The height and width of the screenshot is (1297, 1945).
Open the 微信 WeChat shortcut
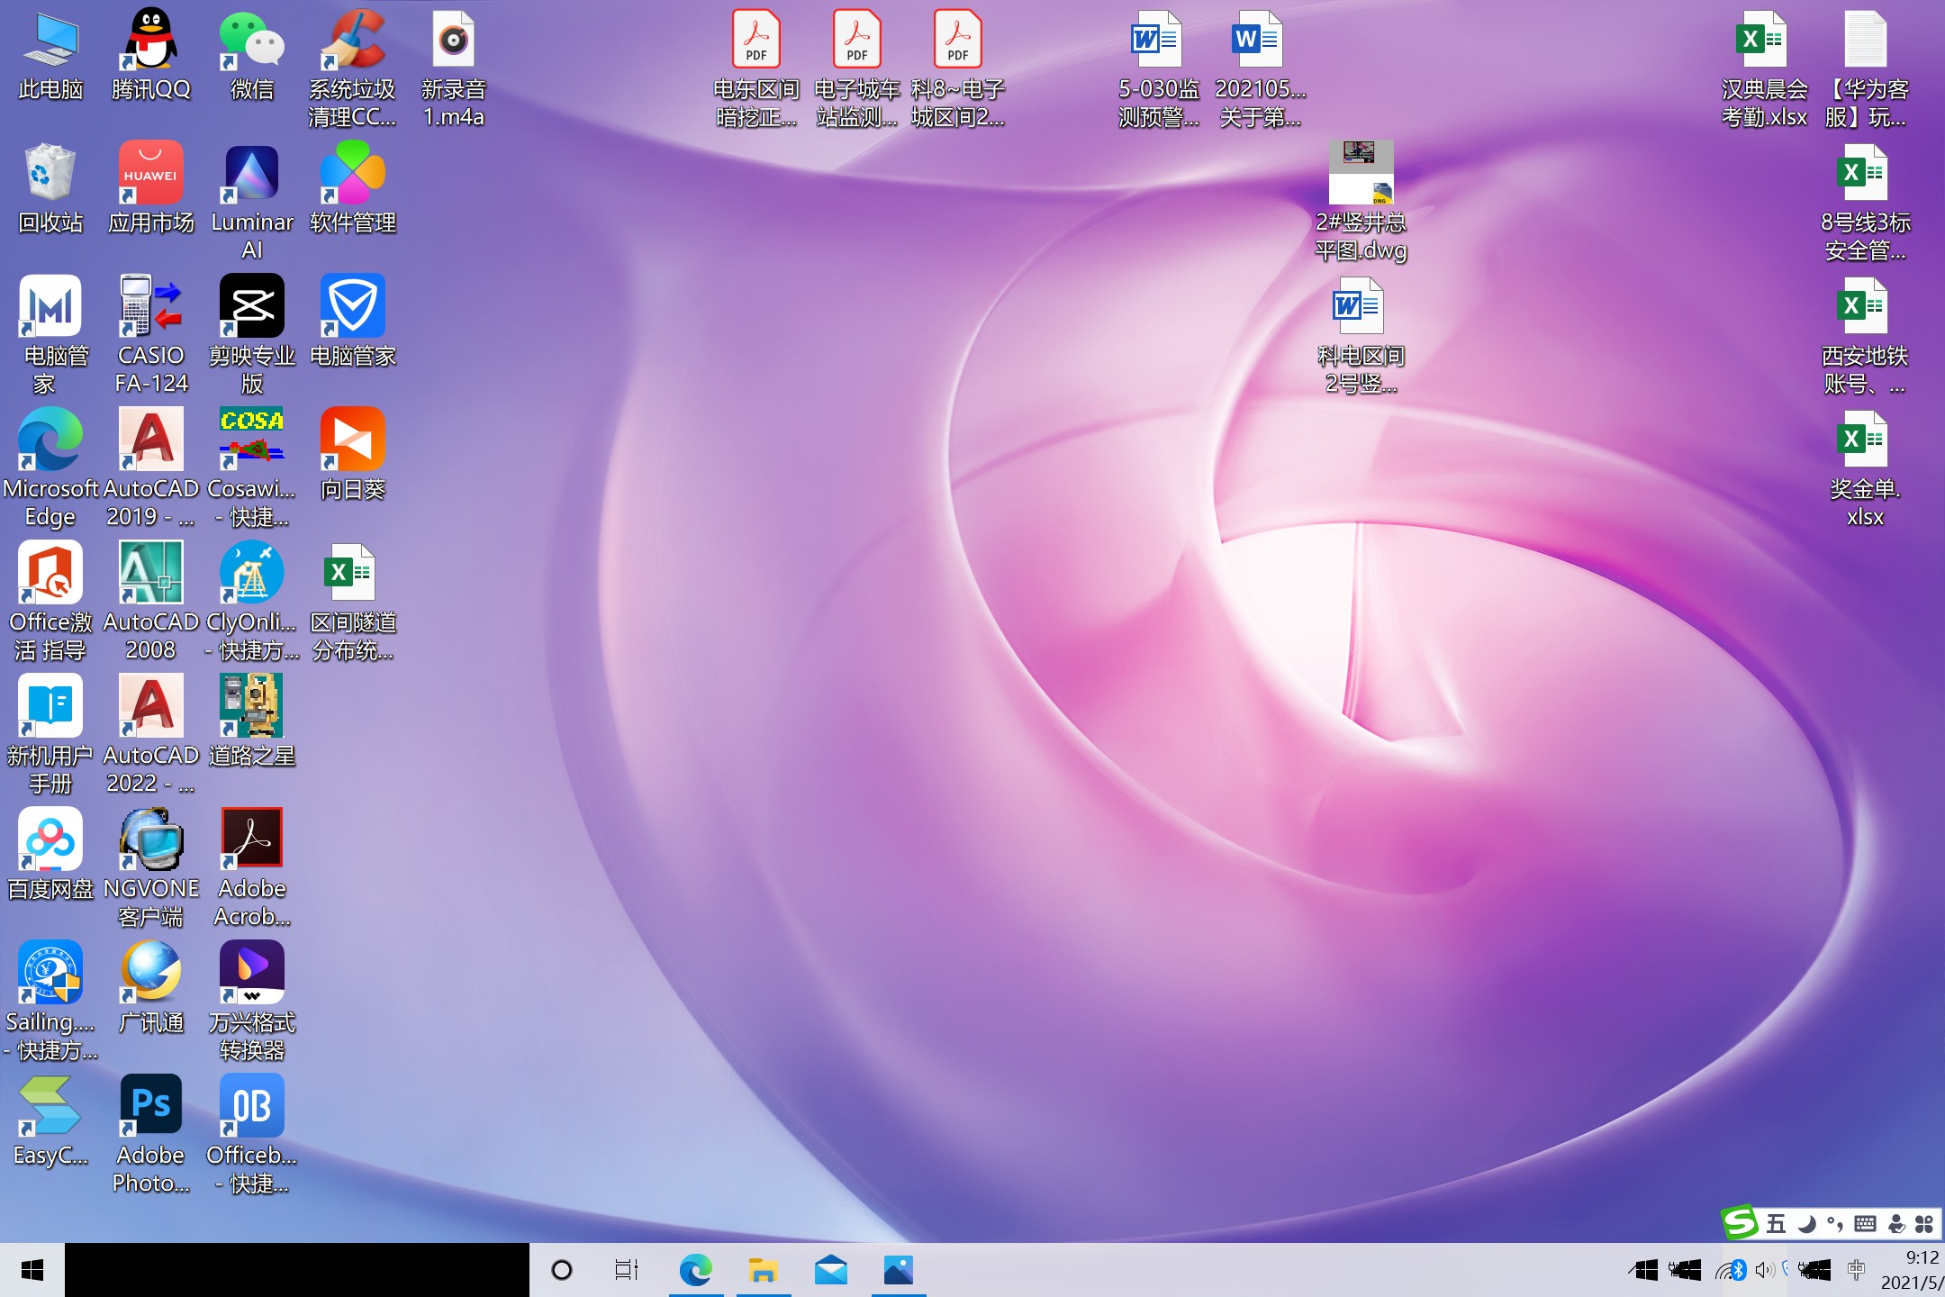tap(251, 56)
